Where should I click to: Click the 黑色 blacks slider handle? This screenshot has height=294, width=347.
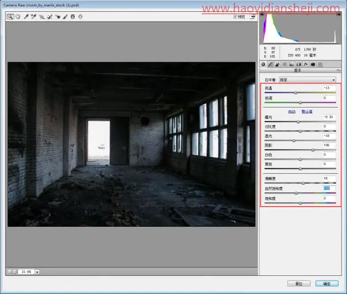300,169
